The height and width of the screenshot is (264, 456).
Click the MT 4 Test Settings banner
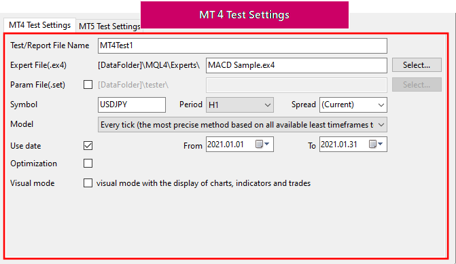(x=244, y=15)
